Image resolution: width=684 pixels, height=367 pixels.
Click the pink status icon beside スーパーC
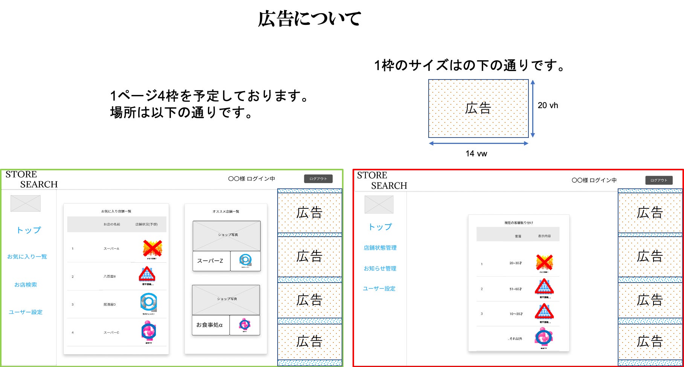(x=148, y=331)
